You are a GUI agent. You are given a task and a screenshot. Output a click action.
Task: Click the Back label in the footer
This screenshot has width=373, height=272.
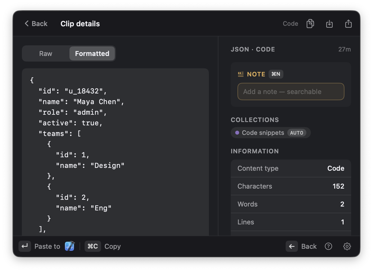(x=309, y=247)
